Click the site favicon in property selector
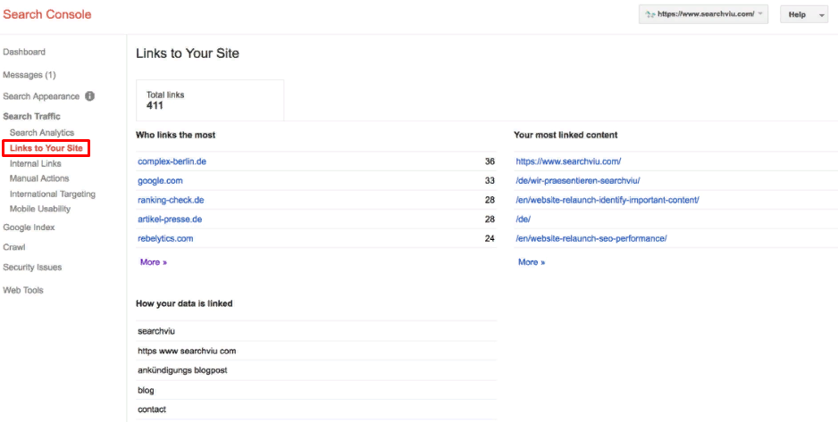Image resolution: width=838 pixels, height=422 pixels. (649, 15)
